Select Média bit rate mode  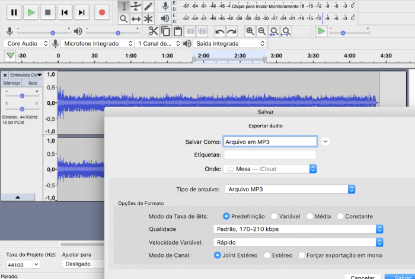point(309,216)
